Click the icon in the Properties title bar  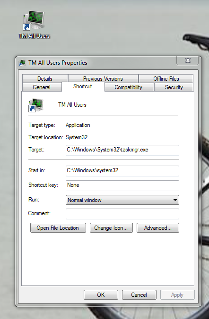click(x=22, y=63)
